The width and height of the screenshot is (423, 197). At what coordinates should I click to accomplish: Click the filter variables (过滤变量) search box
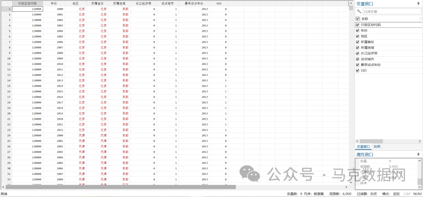(391, 12)
